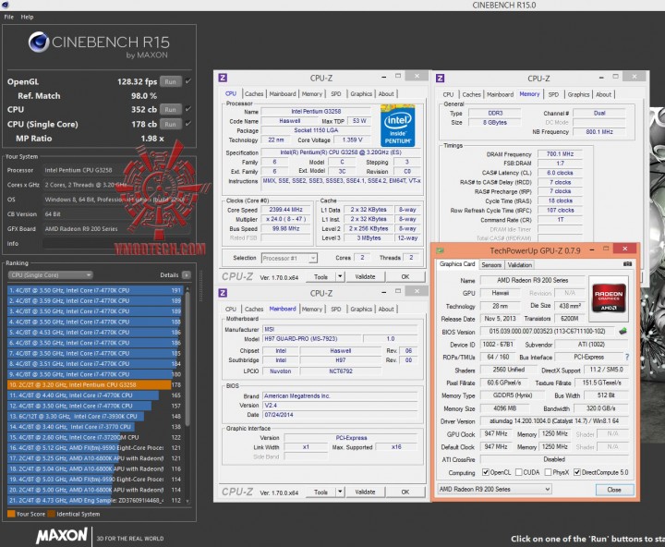665x547 pixels.
Task: Click the OpenGL score 128.32 fps
Action: pyautogui.click(x=137, y=81)
